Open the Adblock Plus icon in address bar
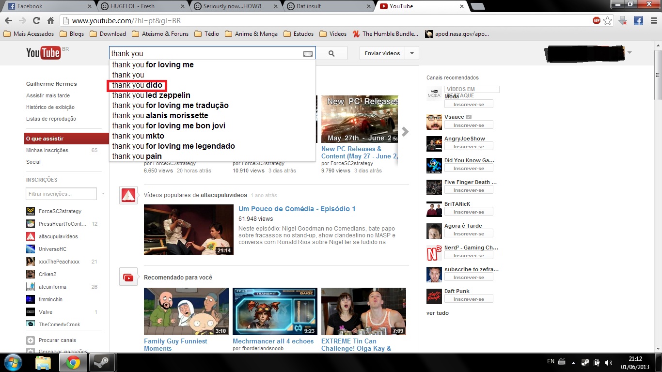Viewport: 662px width, 372px height. click(x=597, y=21)
